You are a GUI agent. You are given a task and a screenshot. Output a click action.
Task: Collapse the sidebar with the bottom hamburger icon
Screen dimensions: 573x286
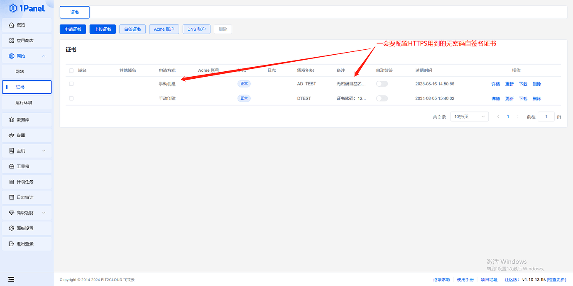tap(11, 279)
